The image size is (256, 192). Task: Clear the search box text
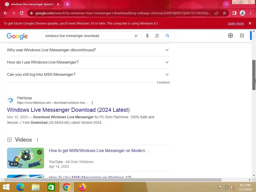pos(136,36)
